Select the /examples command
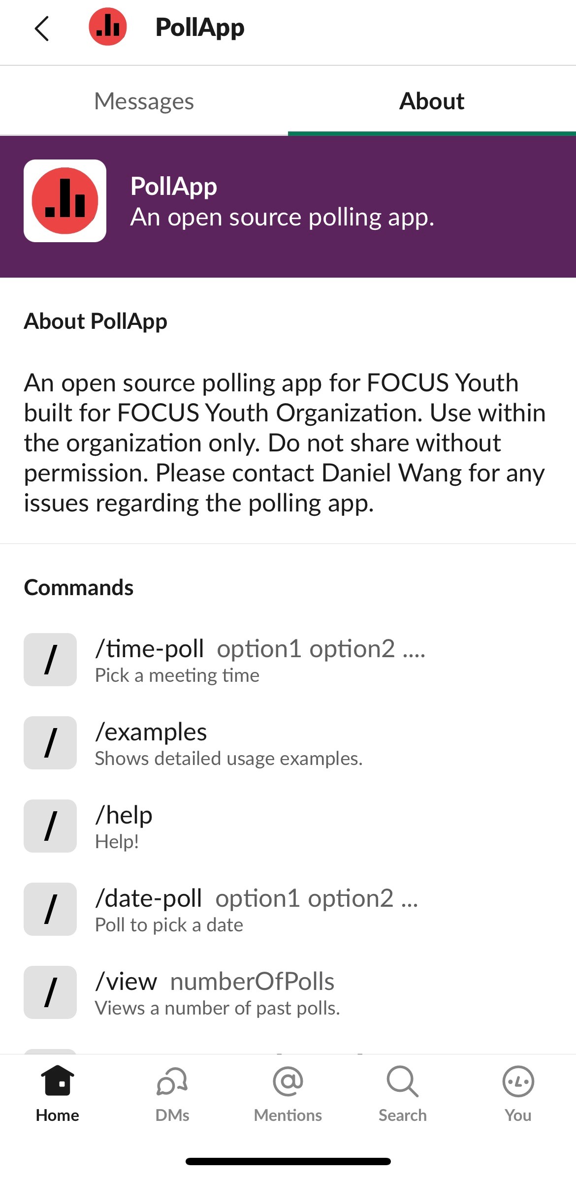Viewport: 576px width, 1177px height. [228, 743]
